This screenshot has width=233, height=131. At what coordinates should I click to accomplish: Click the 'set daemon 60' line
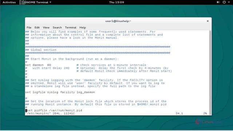coord(38,65)
